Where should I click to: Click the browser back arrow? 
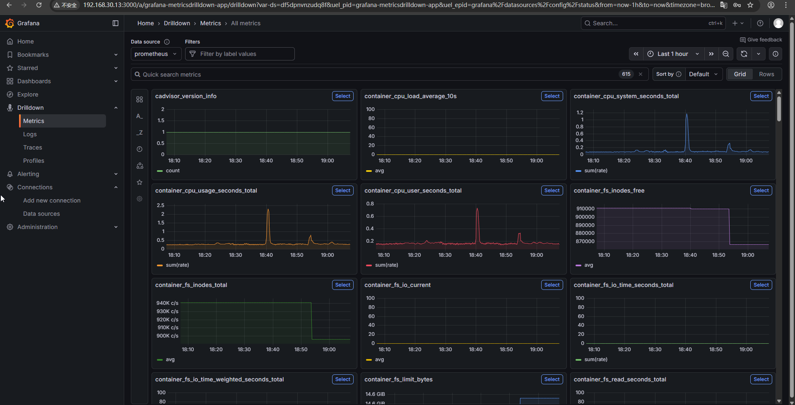9,5
